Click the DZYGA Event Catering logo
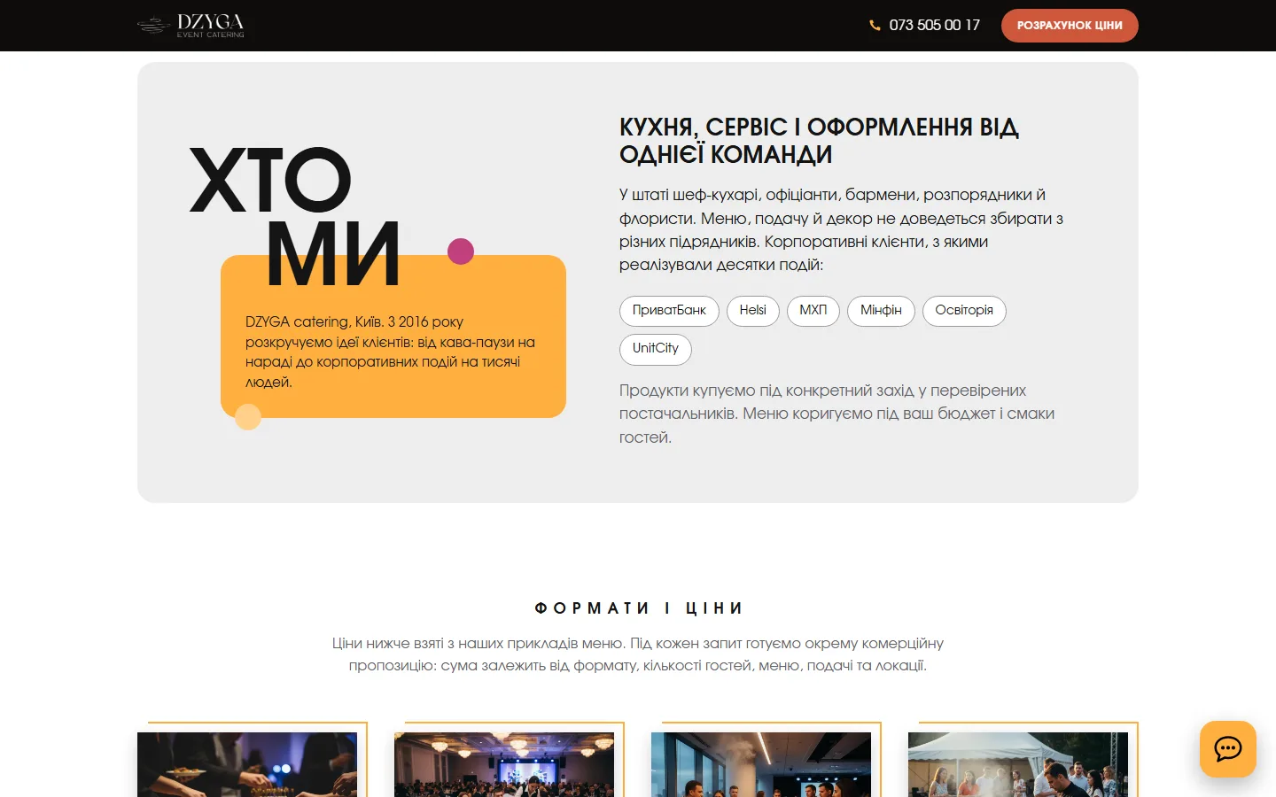Screen dimensions: 1276x797 [x=191, y=26]
